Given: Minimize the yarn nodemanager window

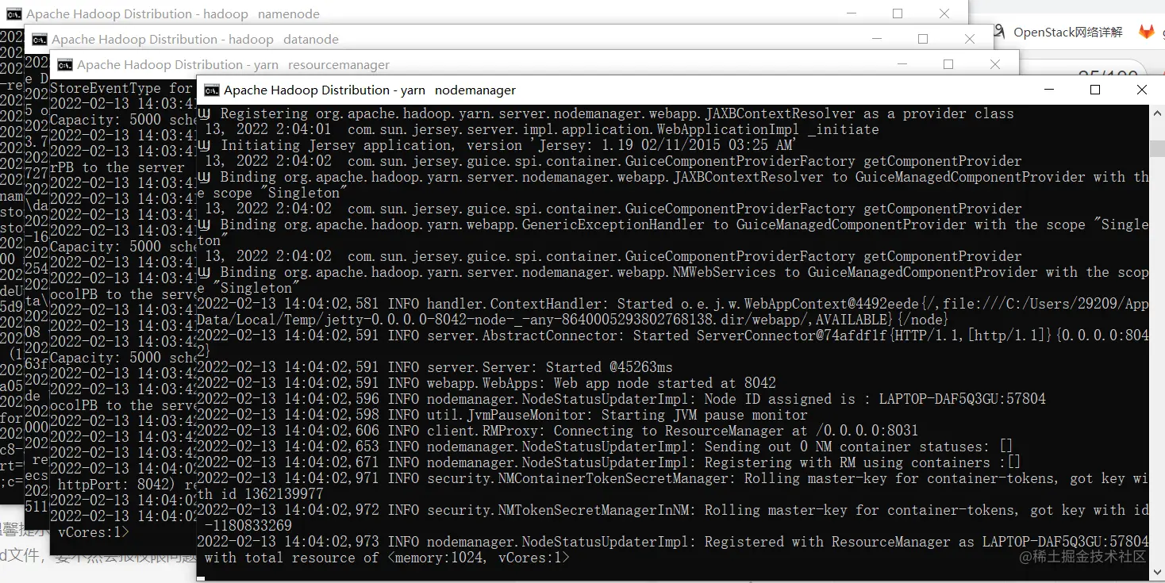Looking at the screenshot, I should [x=1049, y=90].
